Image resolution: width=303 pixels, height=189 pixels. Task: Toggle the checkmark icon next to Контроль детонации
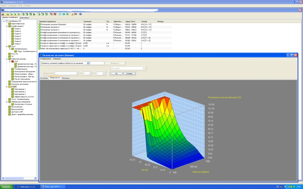click(x=10, y=84)
